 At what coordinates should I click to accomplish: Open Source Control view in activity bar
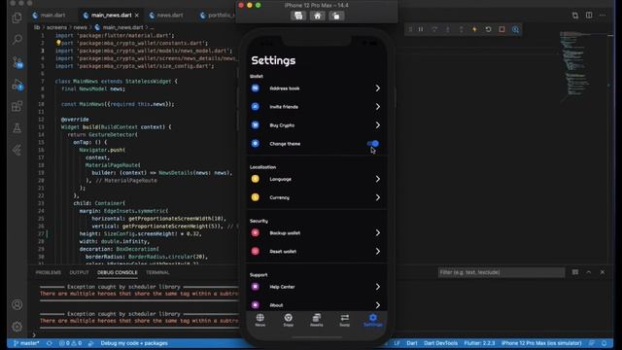click(17, 62)
